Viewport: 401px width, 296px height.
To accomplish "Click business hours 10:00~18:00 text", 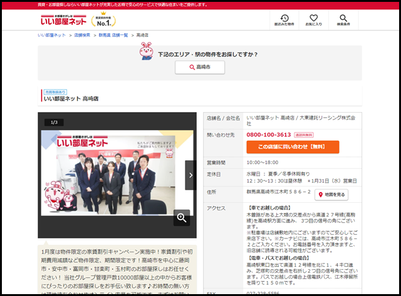I will pos(263,163).
